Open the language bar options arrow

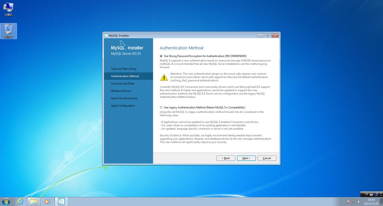[381, 195]
